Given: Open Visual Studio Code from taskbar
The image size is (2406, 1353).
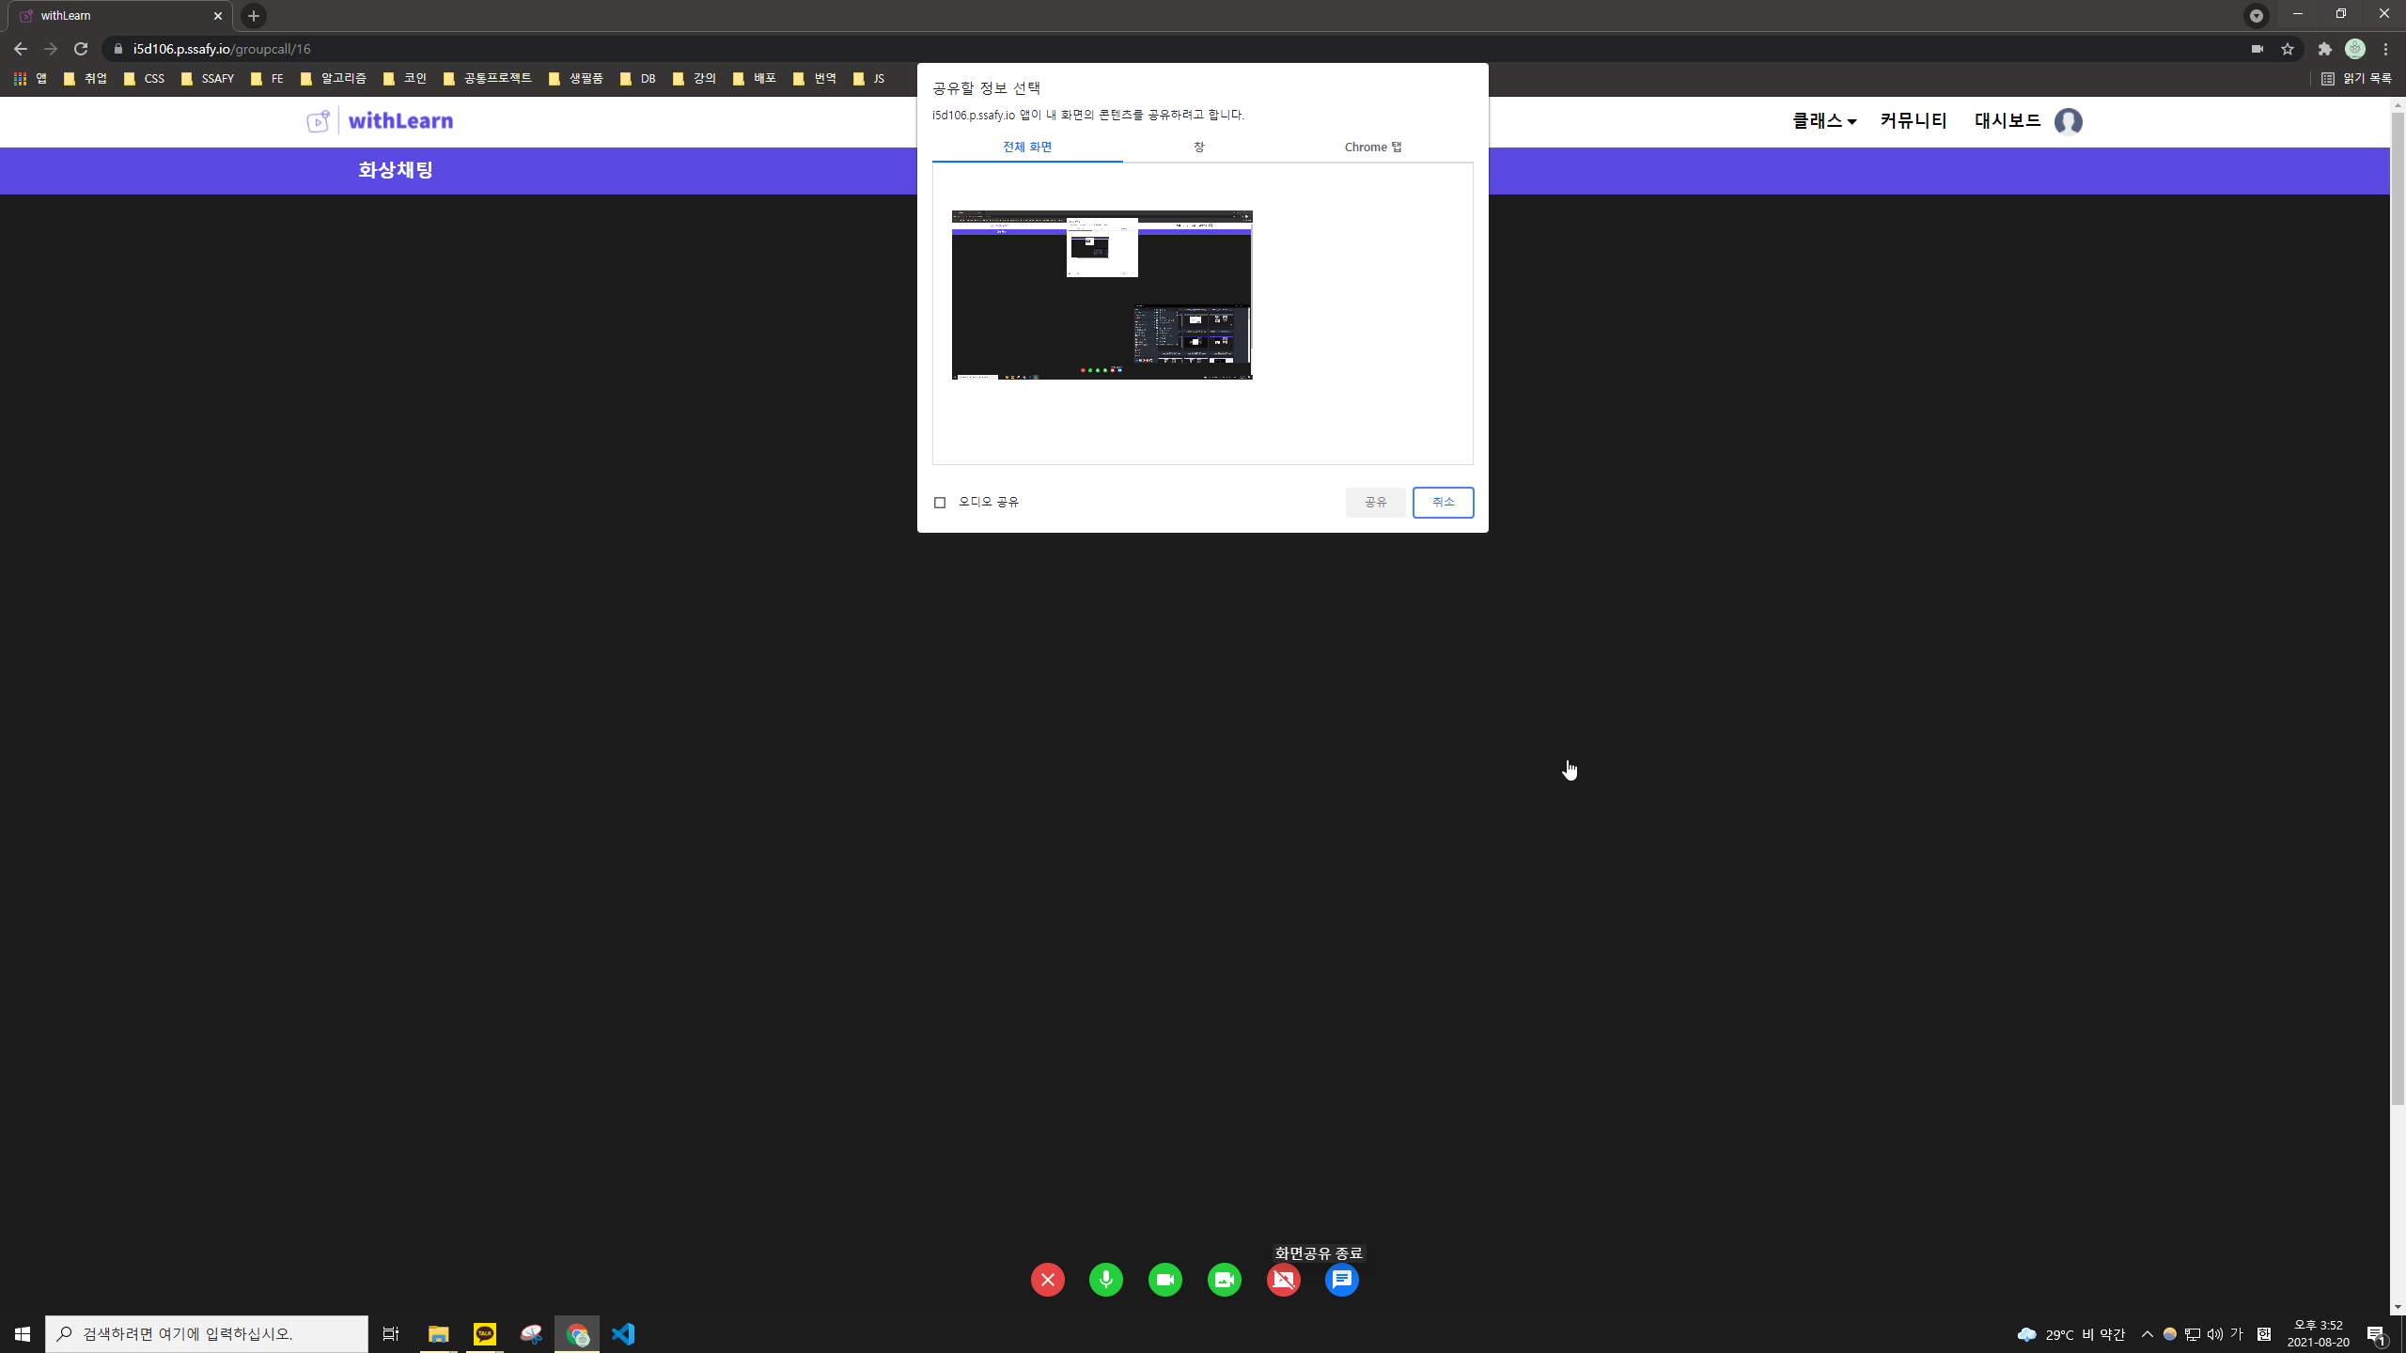Looking at the screenshot, I should pyautogui.click(x=623, y=1334).
